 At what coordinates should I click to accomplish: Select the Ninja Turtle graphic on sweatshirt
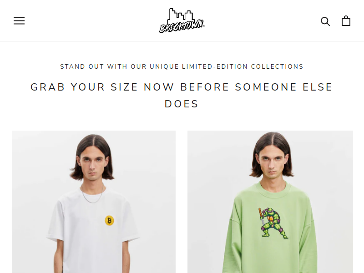[273, 223]
